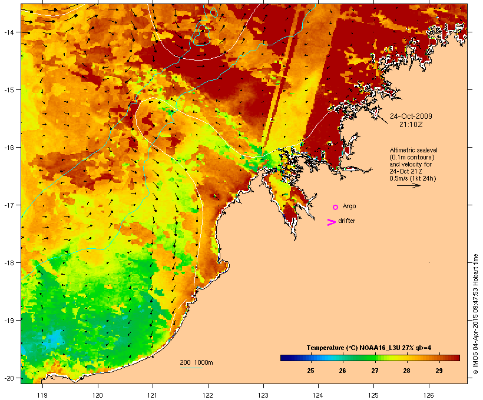The image size is (483, 400).
Task: Click the latitude label -17
Action: point(8,205)
